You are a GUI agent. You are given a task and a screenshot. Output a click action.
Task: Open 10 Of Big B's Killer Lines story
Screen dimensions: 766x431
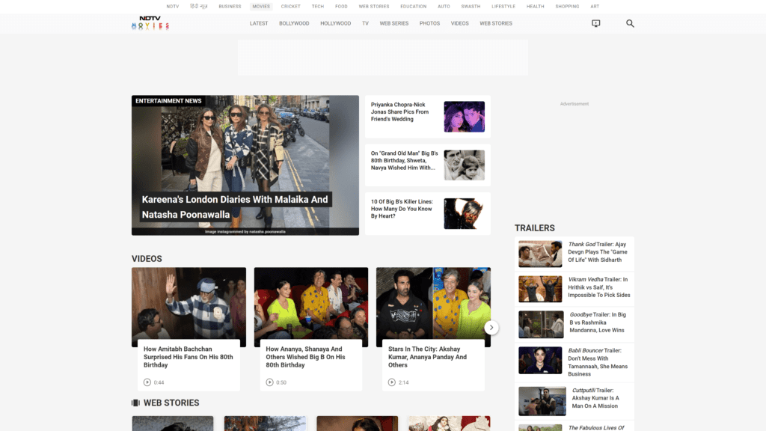[x=402, y=209]
